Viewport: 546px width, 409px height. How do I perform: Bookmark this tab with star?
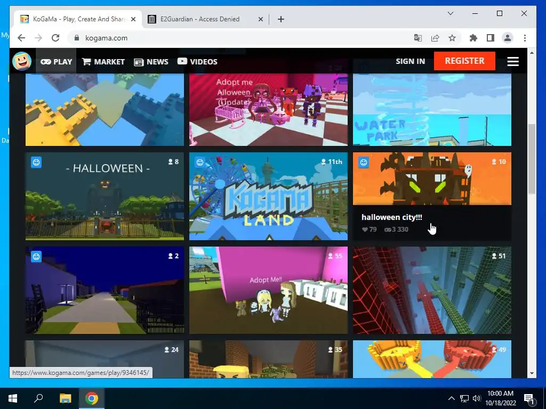point(452,38)
